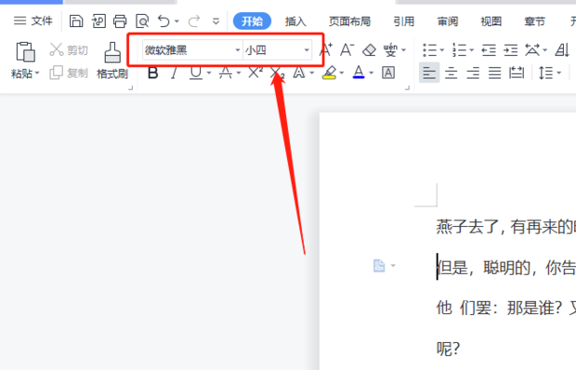Click the paragraph layout icon beside document
The image size is (576, 370).
(379, 265)
